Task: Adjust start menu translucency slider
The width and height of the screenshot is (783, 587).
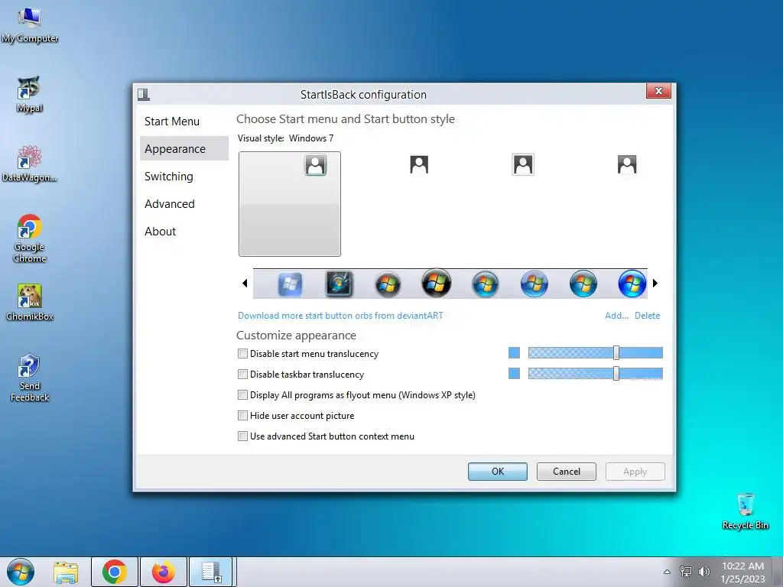Action: tap(616, 353)
